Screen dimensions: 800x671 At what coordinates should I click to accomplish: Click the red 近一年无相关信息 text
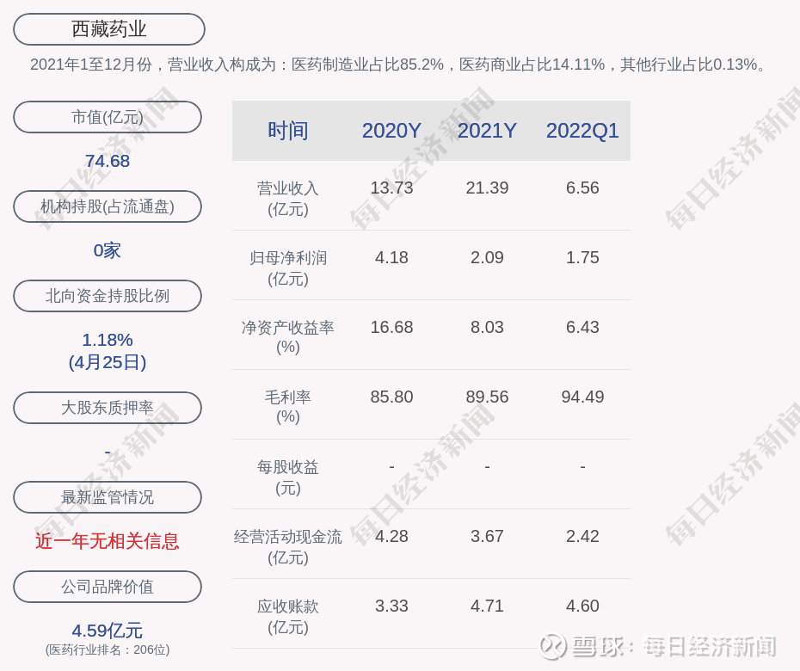click(108, 541)
